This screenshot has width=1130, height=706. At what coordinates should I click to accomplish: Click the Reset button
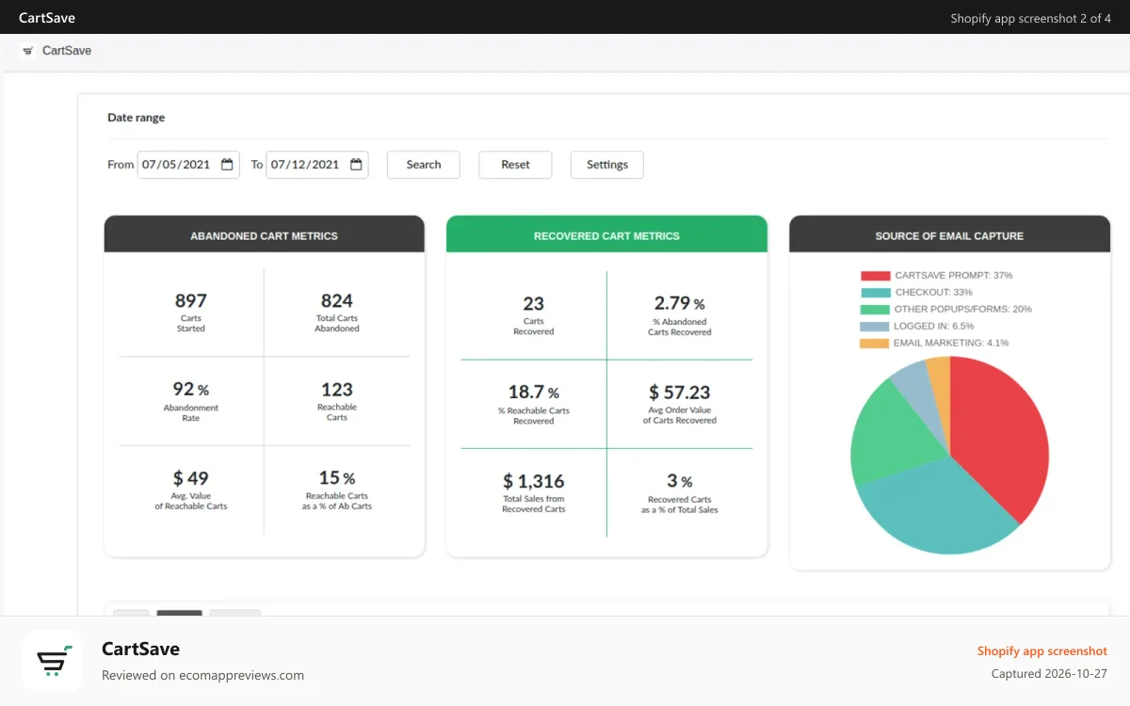coord(515,165)
